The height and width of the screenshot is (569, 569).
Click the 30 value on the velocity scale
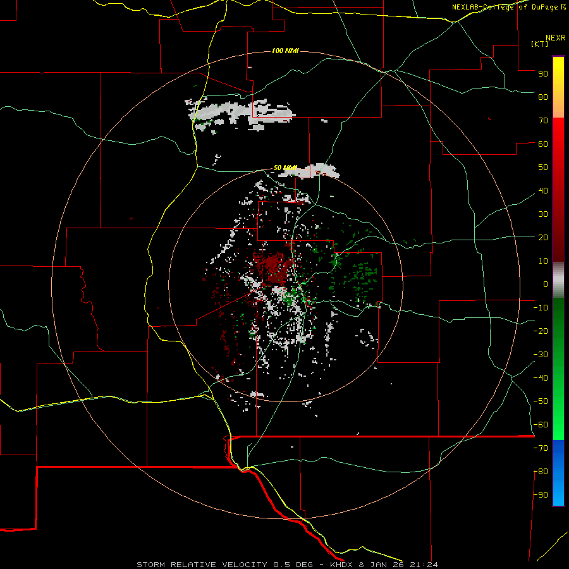coord(543,214)
